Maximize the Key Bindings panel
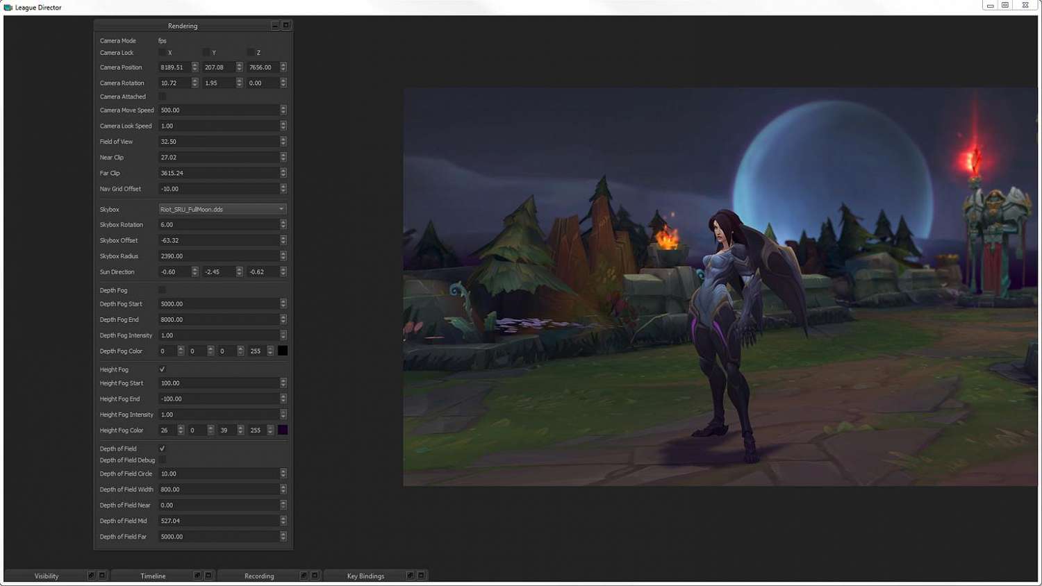This screenshot has width=1042, height=586. click(421, 576)
